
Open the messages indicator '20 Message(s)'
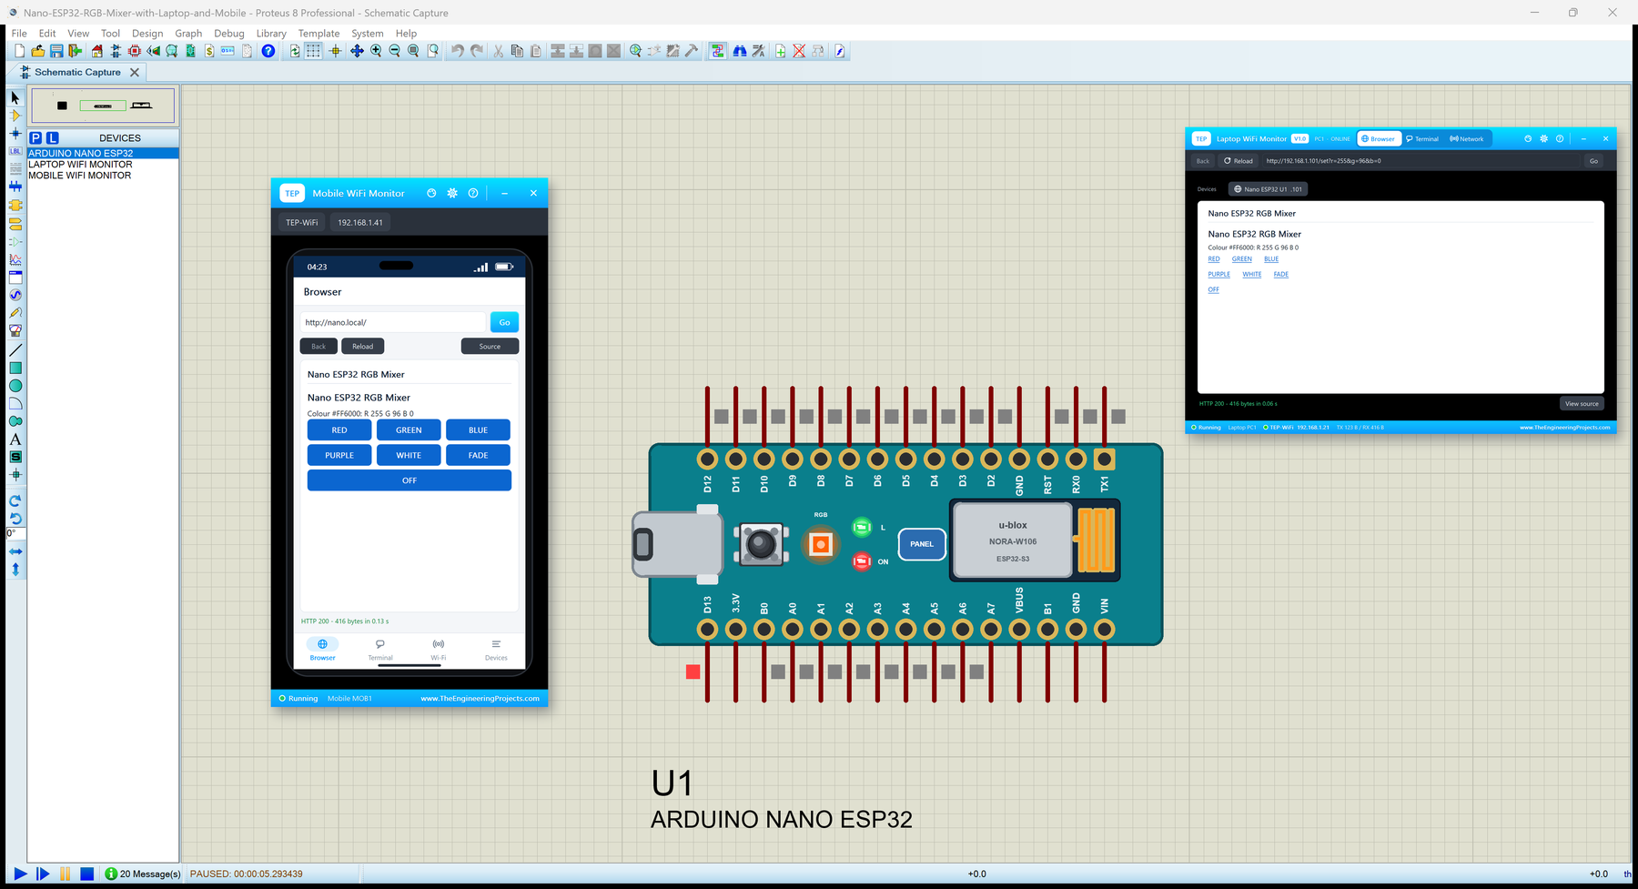[x=142, y=874]
